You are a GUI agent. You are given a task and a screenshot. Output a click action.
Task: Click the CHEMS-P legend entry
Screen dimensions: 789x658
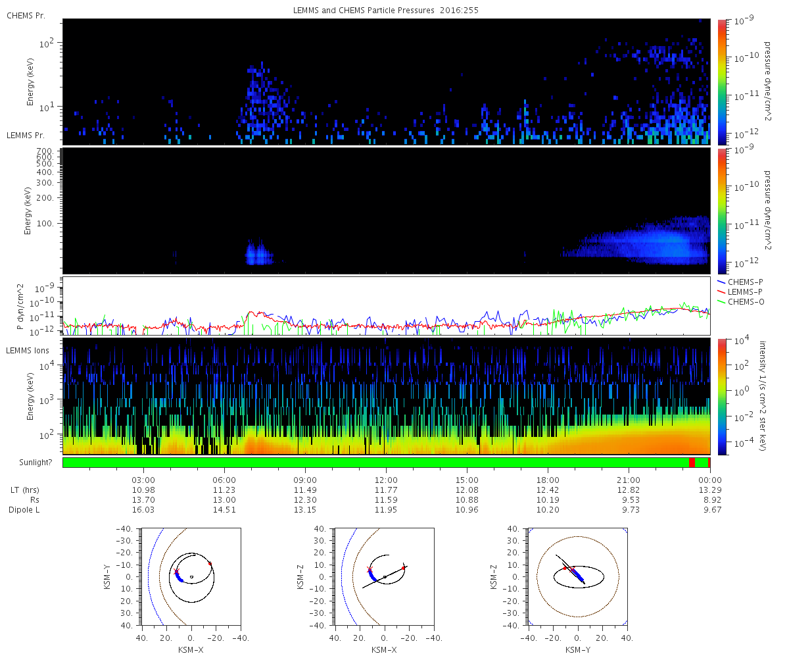tap(742, 281)
